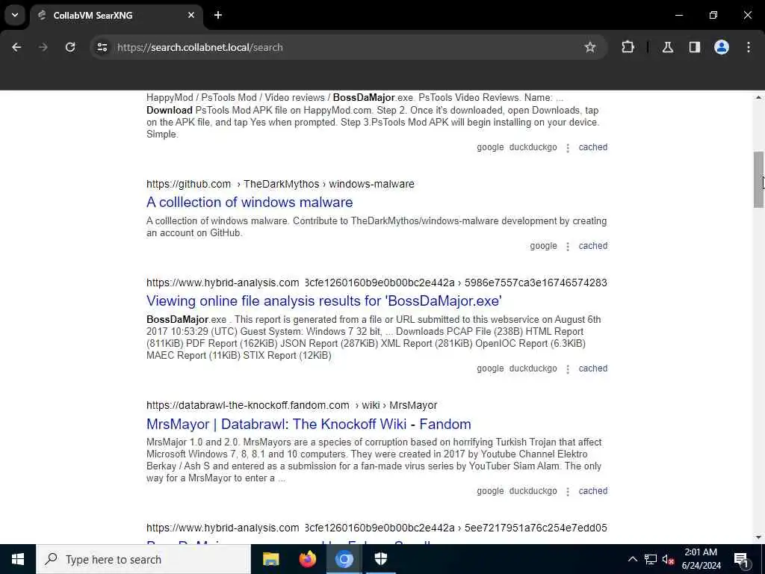
Task: Open the Windows Start menu
Action: (18, 559)
